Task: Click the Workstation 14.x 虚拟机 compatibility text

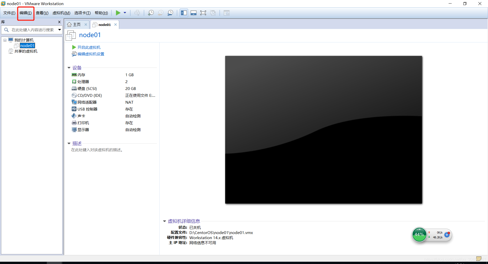Action: tap(211, 238)
